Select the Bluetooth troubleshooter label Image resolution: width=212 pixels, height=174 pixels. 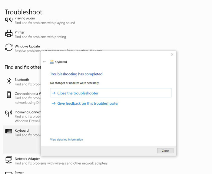22,80
